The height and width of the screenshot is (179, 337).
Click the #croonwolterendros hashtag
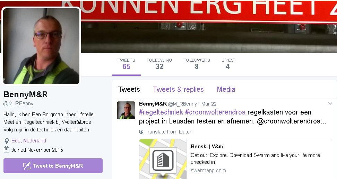pyautogui.click(x=215, y=112)
